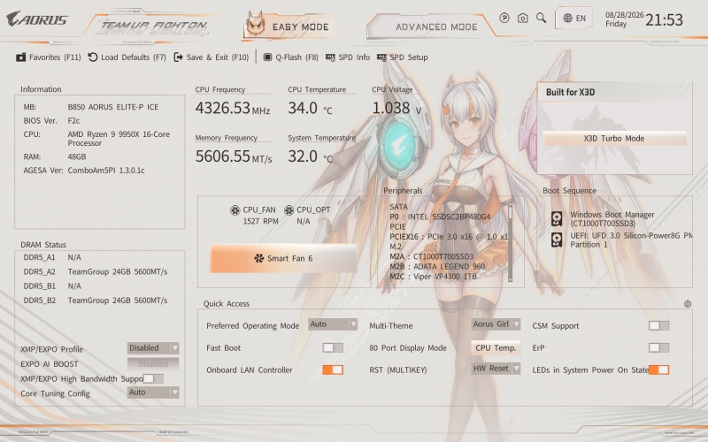Click the date 08/28/2026
The height and width of the screenshot is (442, 708).
tap(625, 15)
